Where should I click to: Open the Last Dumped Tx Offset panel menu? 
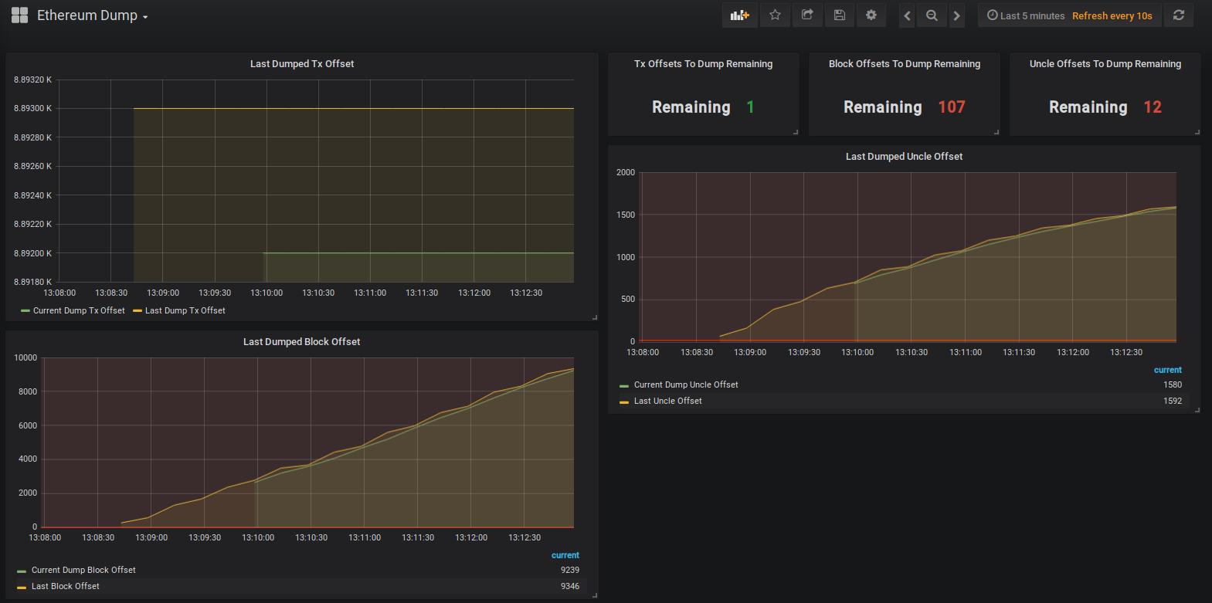[302, 64]
